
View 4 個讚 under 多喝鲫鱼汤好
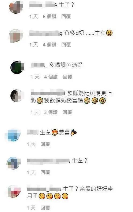click(51, 77)
